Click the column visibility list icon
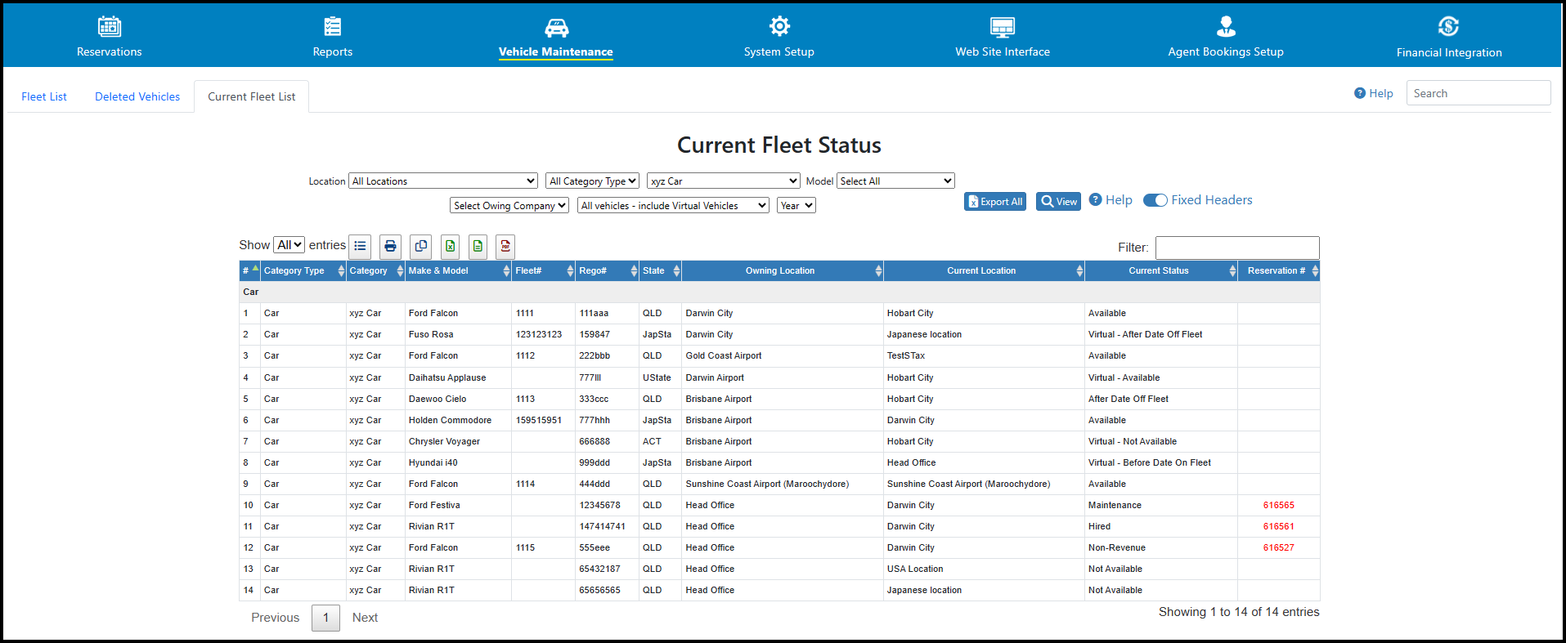1566x643 pixels. 360,246
